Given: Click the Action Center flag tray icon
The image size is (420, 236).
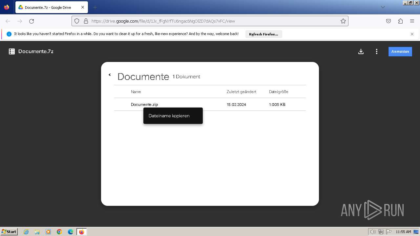Looking at the screenshot, I should [x=389, y=232].
